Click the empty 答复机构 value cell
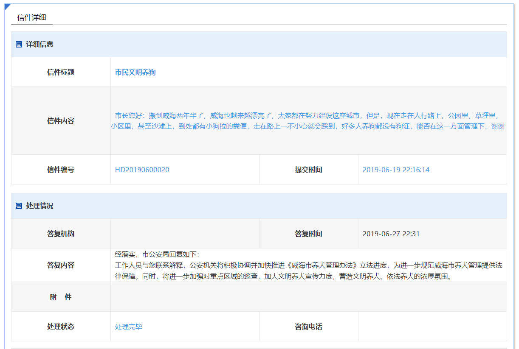519x349 pixels. (185, 234)
